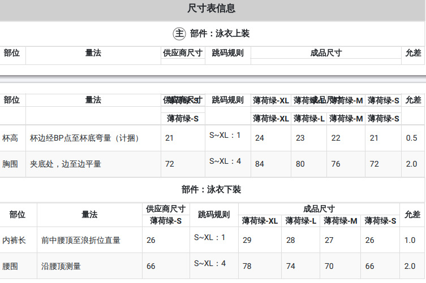Click the 部件：泳衣下装 section heading
Viewport: 426px width, 283px height.
(x=211, y=189)
